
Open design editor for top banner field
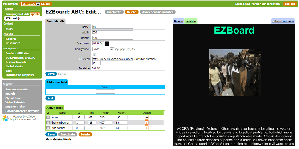[x=147, y=128]
